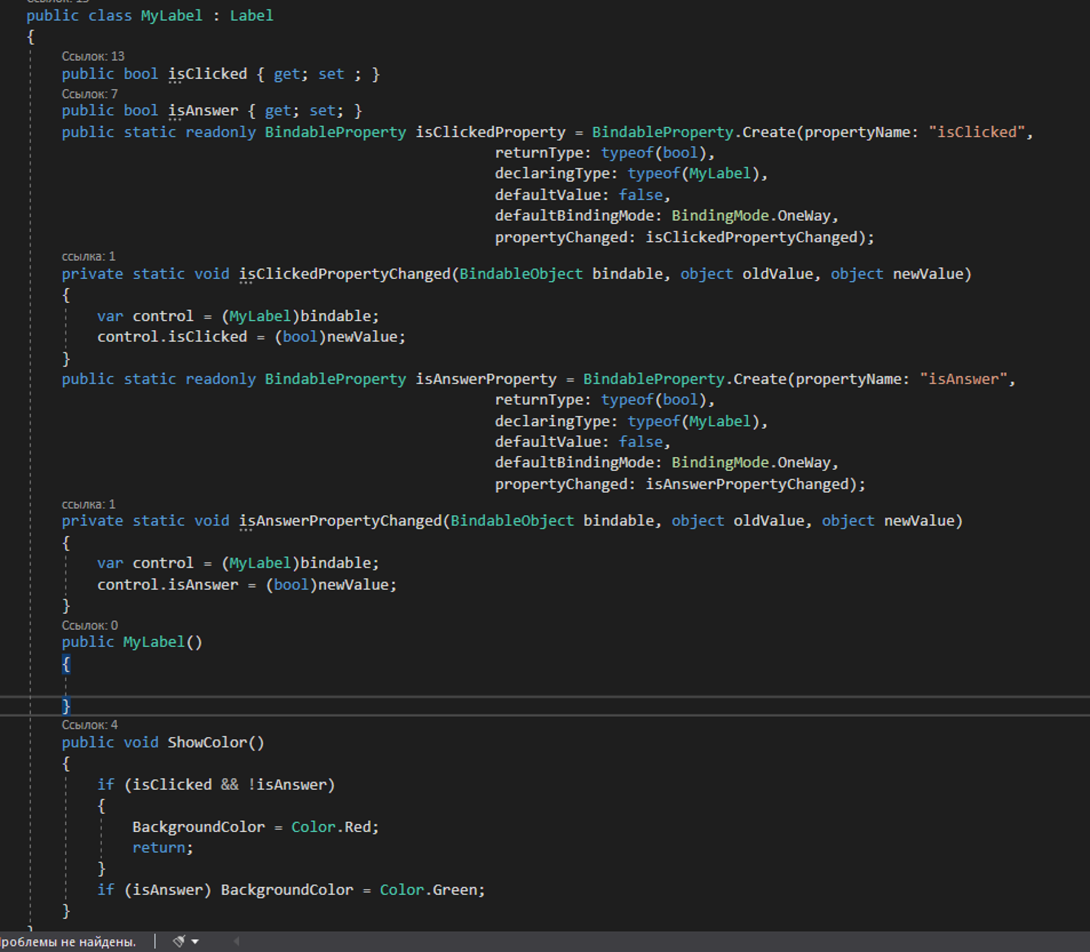
Task: Show references above the isClickedPropertyChanged method
Action: click(88, 256)
